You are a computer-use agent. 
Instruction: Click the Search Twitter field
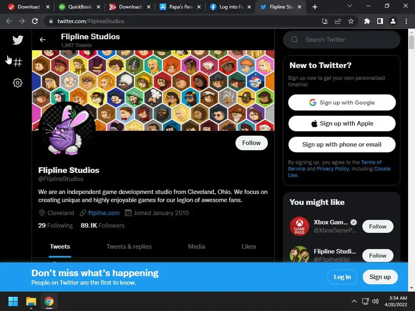[x=341, y=40]
